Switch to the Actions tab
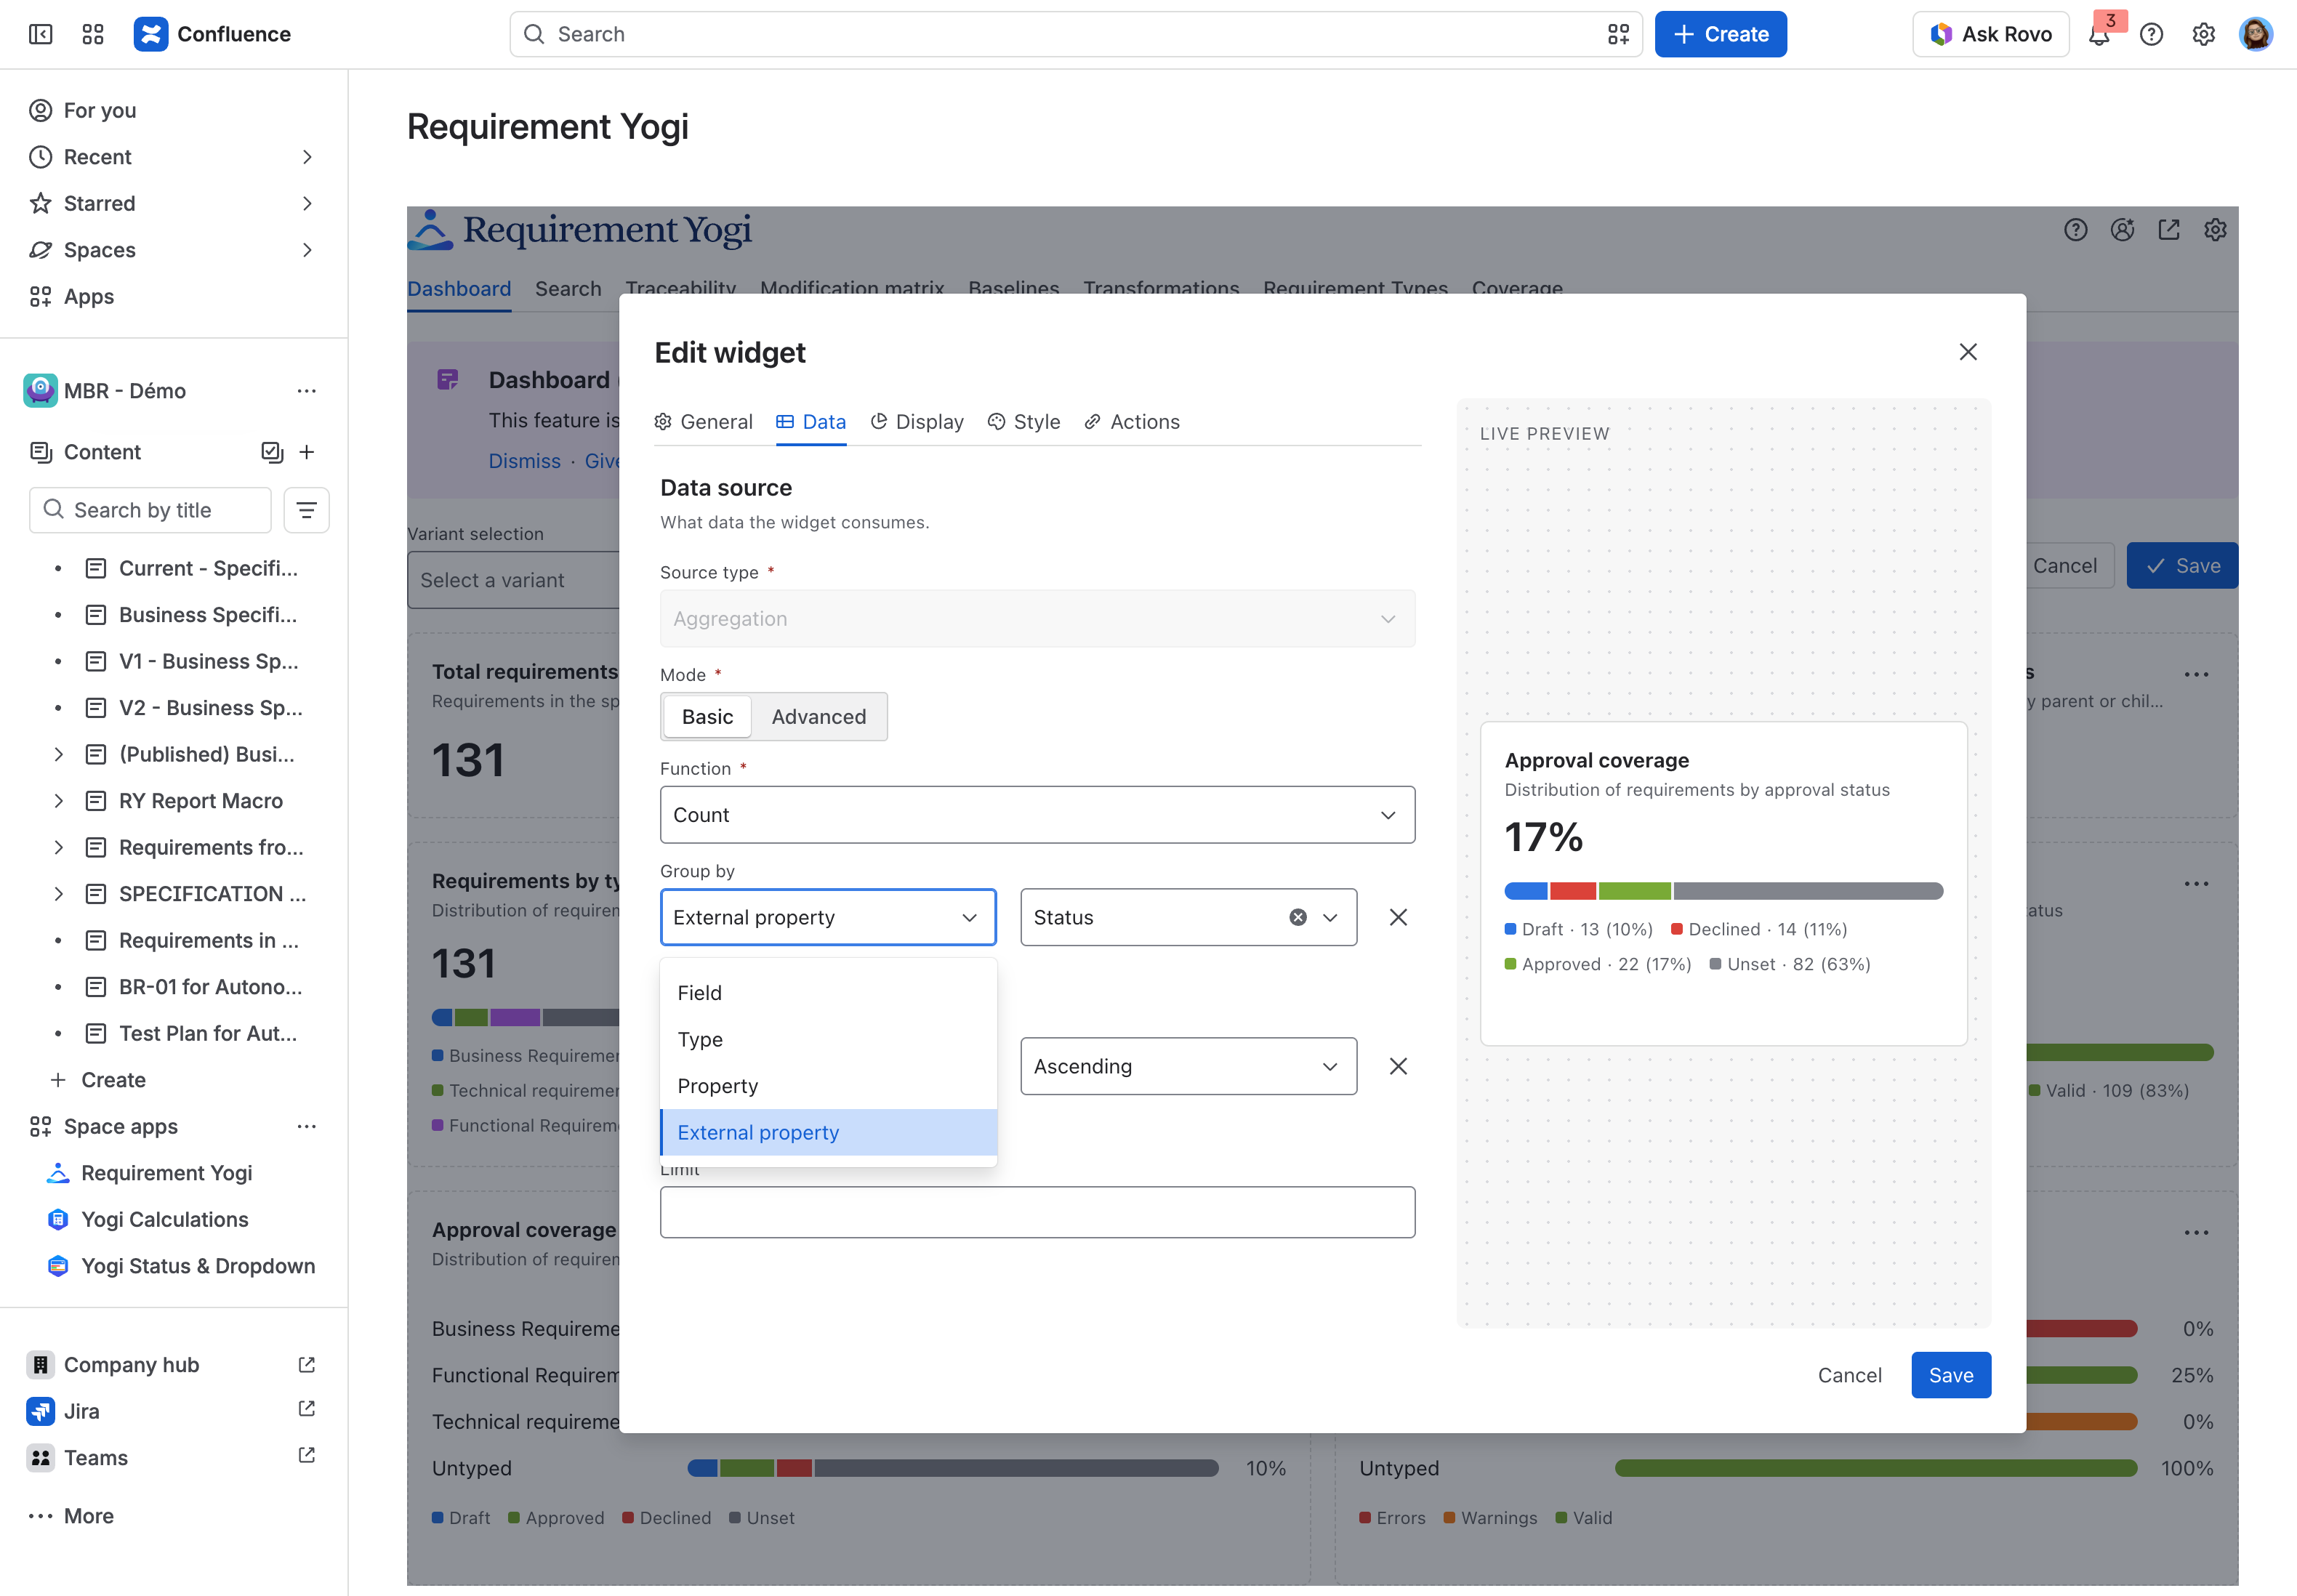The image size is (2297, 1596). click(x=1132, y=422)
